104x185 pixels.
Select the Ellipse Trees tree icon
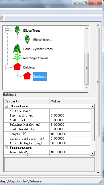click(17, 30)
